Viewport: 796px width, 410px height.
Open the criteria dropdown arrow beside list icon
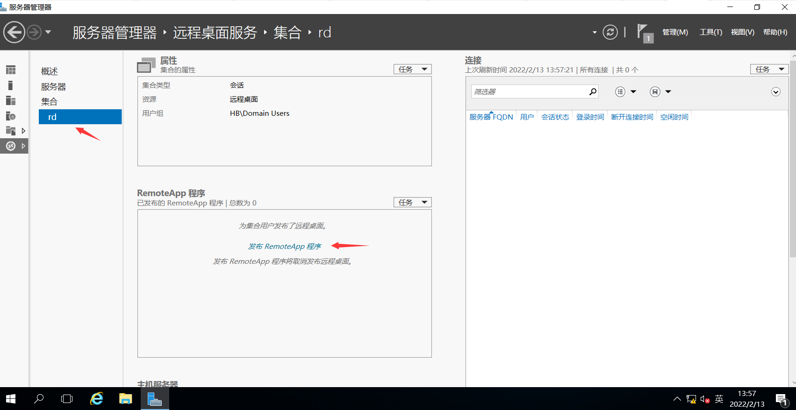click(x=633, y=92)
